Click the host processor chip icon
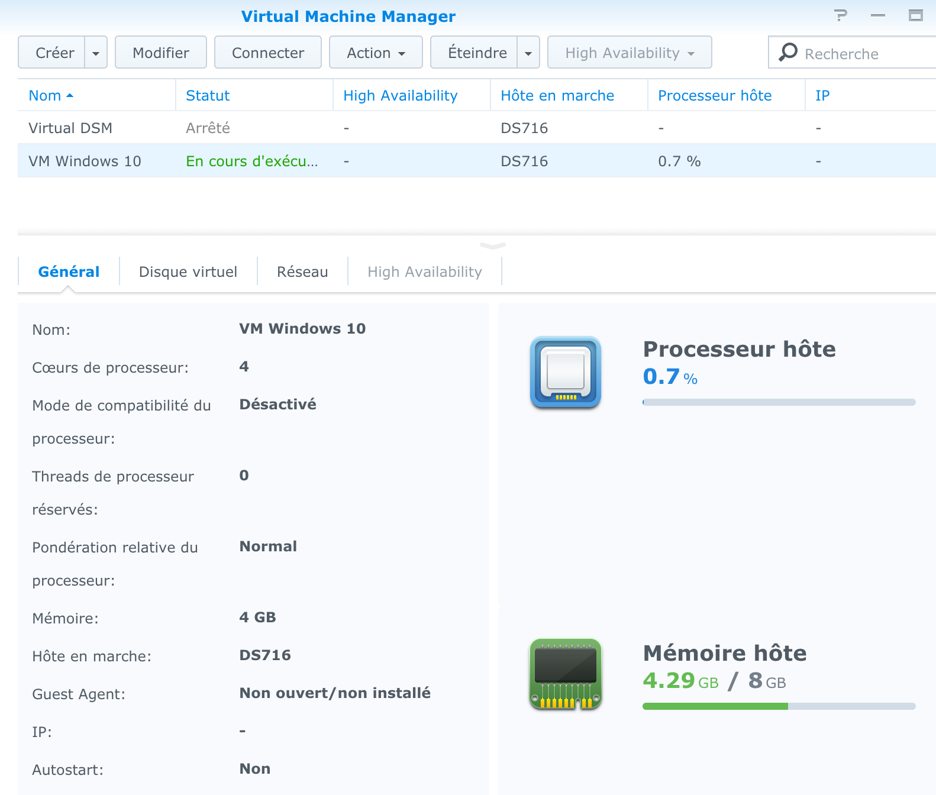 pyautogui.click(x=565, y=372)
